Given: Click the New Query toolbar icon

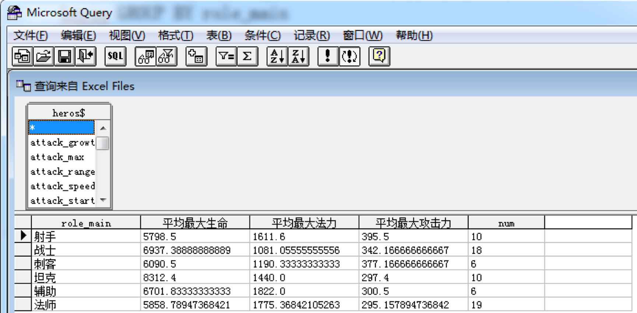Looking at the screenshot, I should 22,56.
